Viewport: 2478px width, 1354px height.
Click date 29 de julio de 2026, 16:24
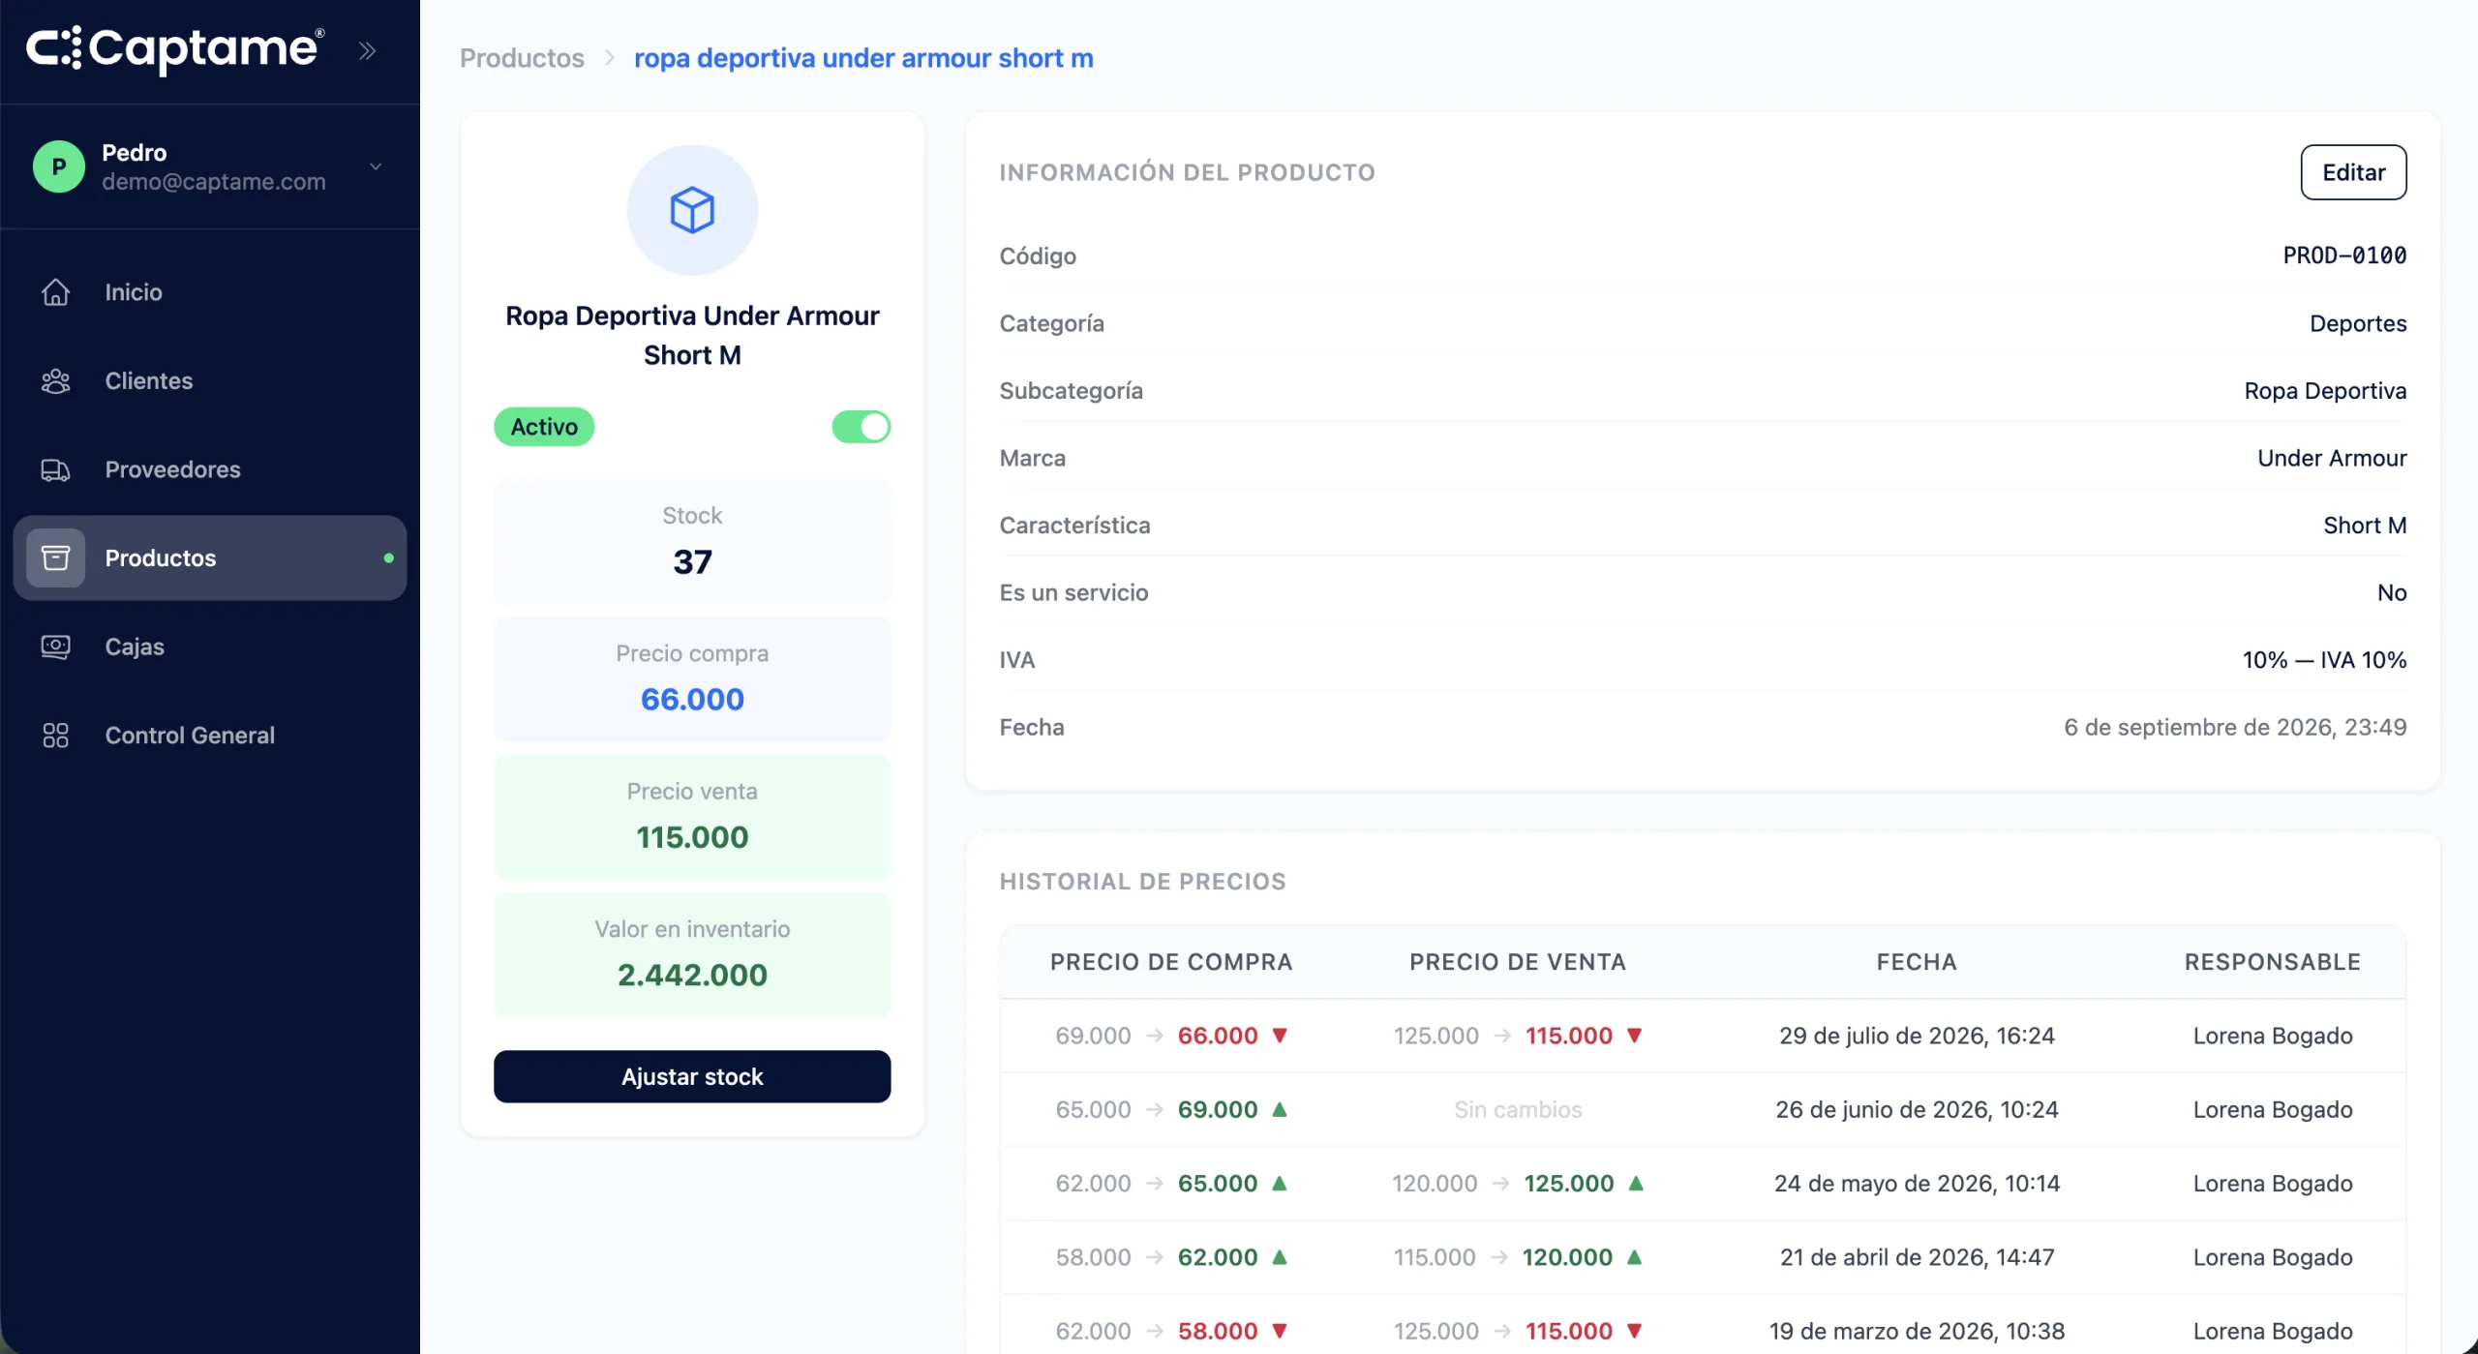pos(1917,1036)
